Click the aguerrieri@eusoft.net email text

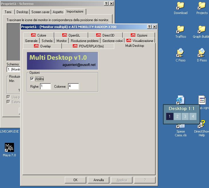click(x=79, y=65)
